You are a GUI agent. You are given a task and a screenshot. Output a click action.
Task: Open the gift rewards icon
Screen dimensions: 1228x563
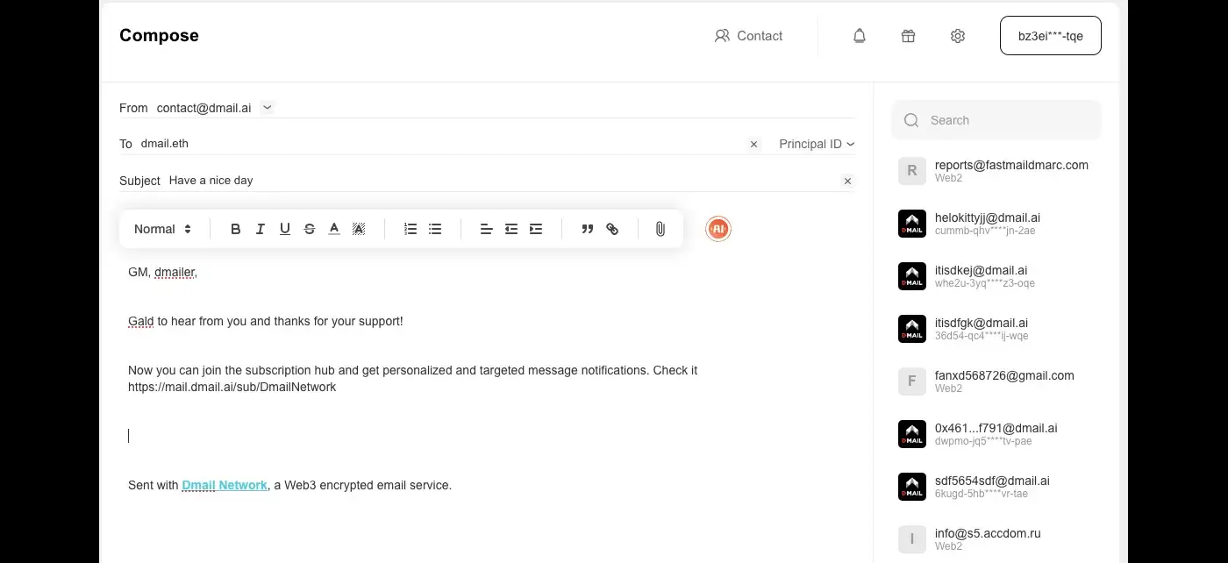[x=908, y=36]
